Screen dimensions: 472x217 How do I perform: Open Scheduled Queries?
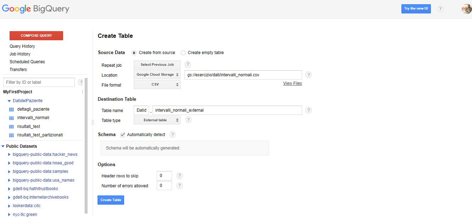[x=27, y=62]
